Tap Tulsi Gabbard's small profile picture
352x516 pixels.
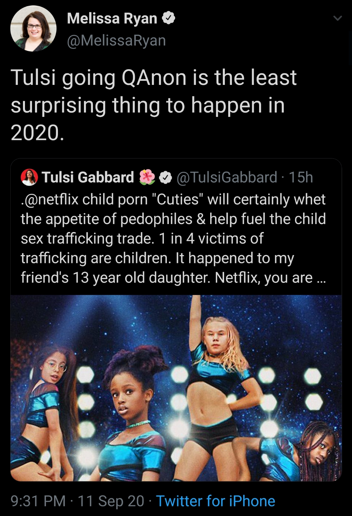[x=29, y=177]
